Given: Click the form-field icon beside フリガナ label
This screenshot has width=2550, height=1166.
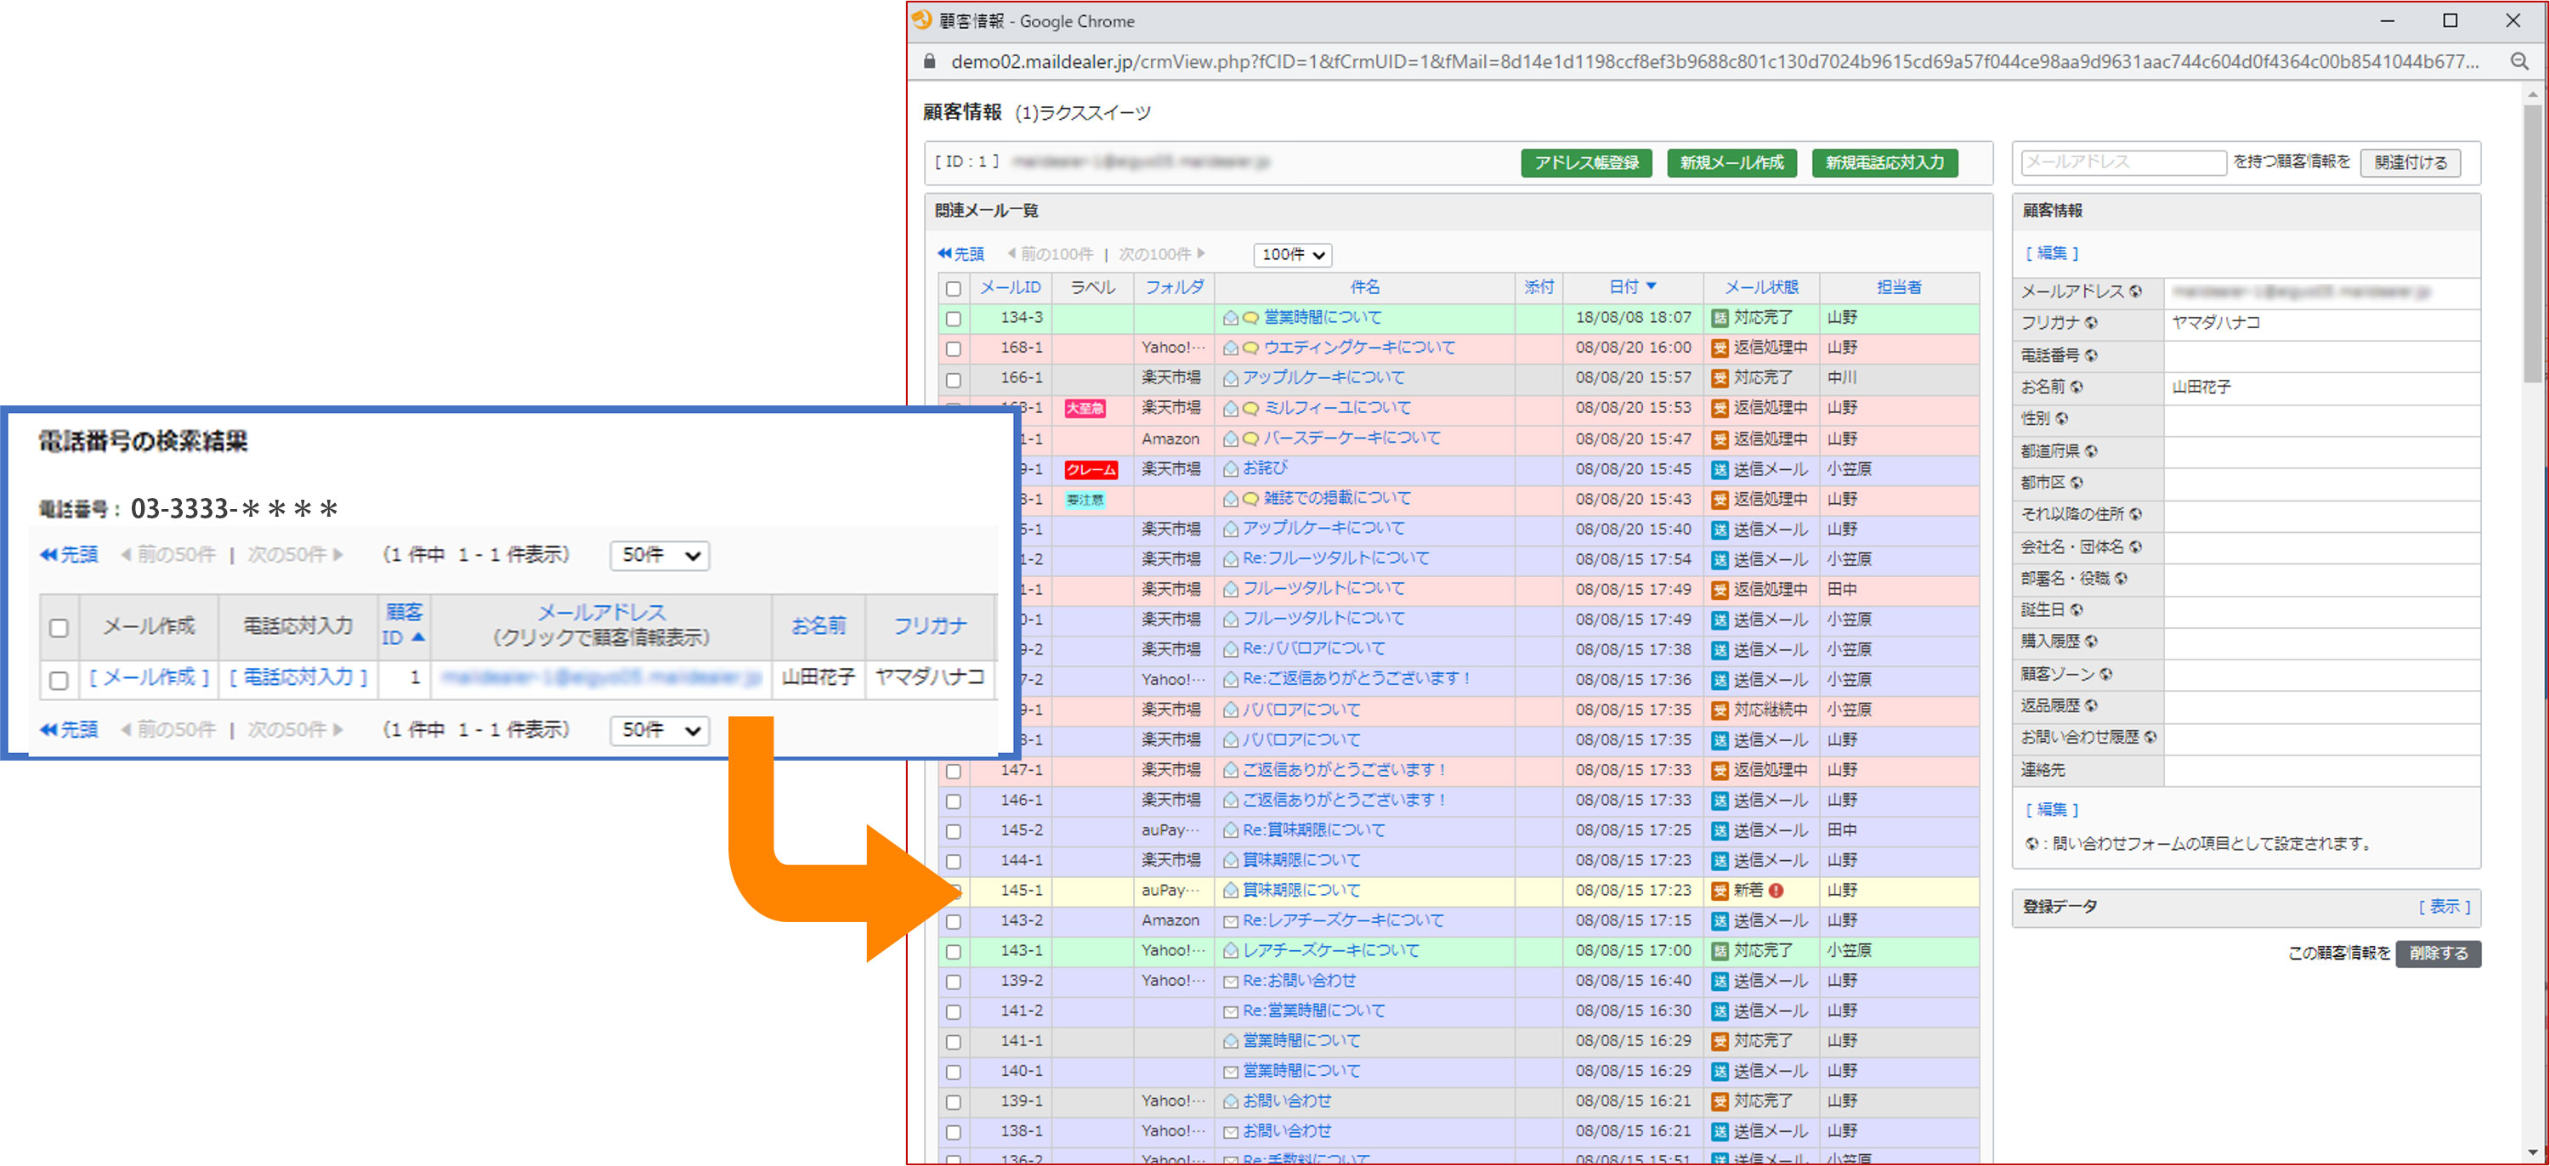Looking at the screenshot, I should tap(2091, 324).
